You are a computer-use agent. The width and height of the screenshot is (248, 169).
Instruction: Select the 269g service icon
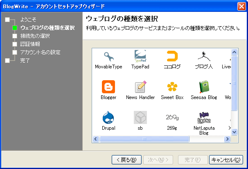click(x=172, y=117)
